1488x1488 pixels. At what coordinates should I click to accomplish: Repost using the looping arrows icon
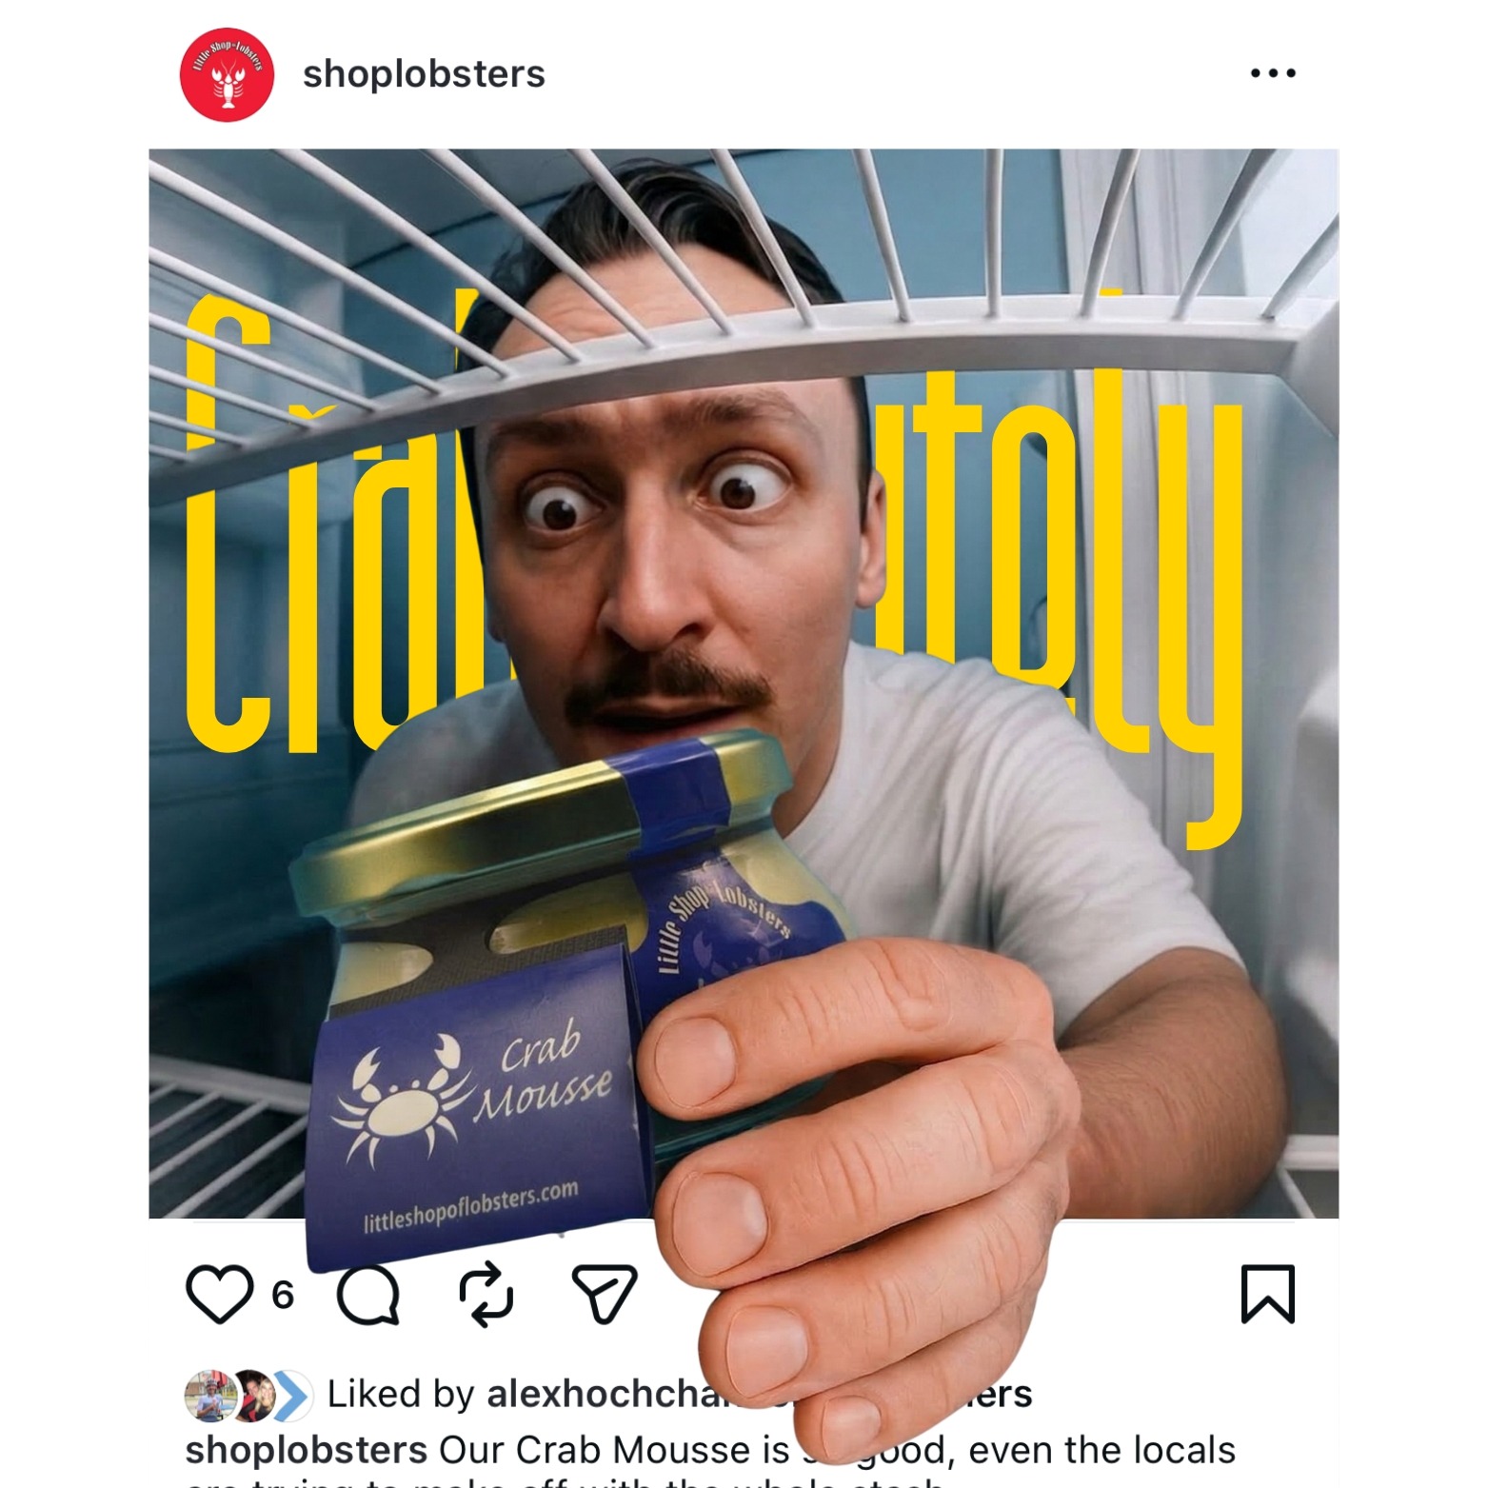(x=486, y=1294)
